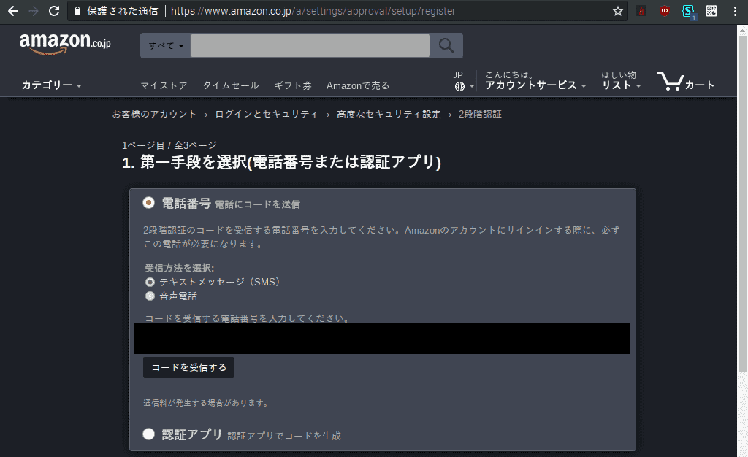
Task: Click the secure connection padlock icon
Action: pos(77,11)
